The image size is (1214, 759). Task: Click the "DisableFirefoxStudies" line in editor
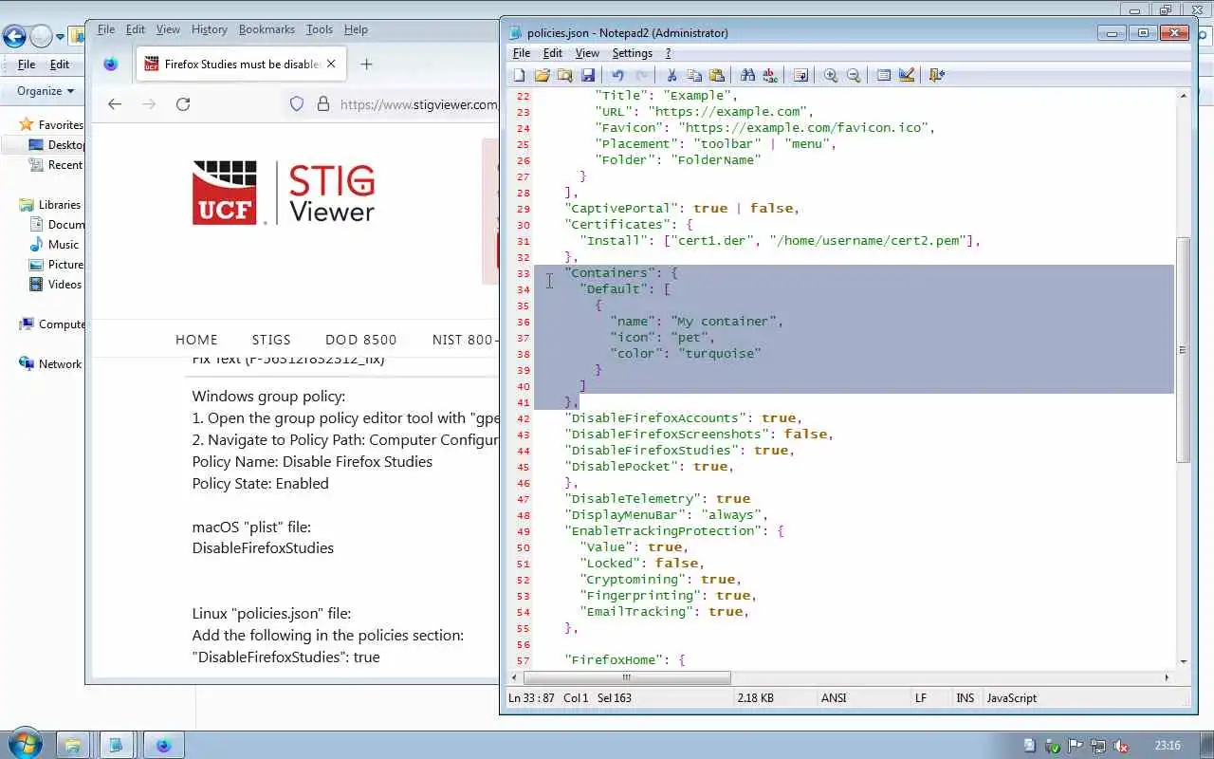click(679, 450)
